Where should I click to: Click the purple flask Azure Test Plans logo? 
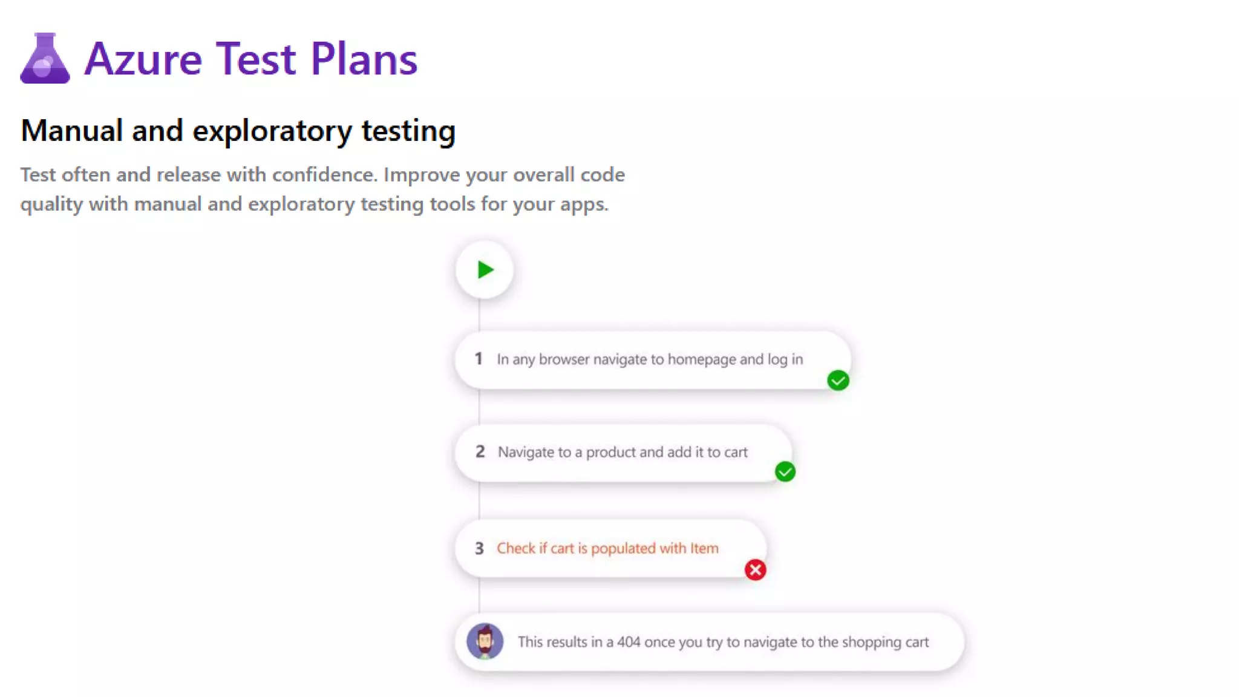[x=45, y=58]
